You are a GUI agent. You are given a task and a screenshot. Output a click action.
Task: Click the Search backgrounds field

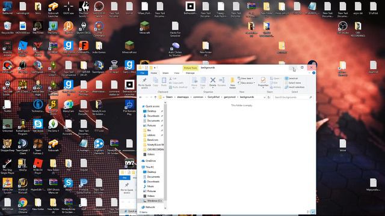click(x=293, y=97)
